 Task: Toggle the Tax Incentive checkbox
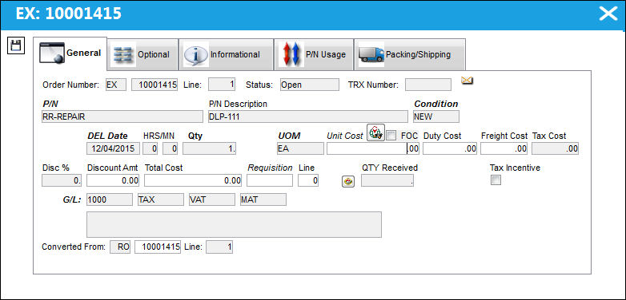click(x=496, y=180)
